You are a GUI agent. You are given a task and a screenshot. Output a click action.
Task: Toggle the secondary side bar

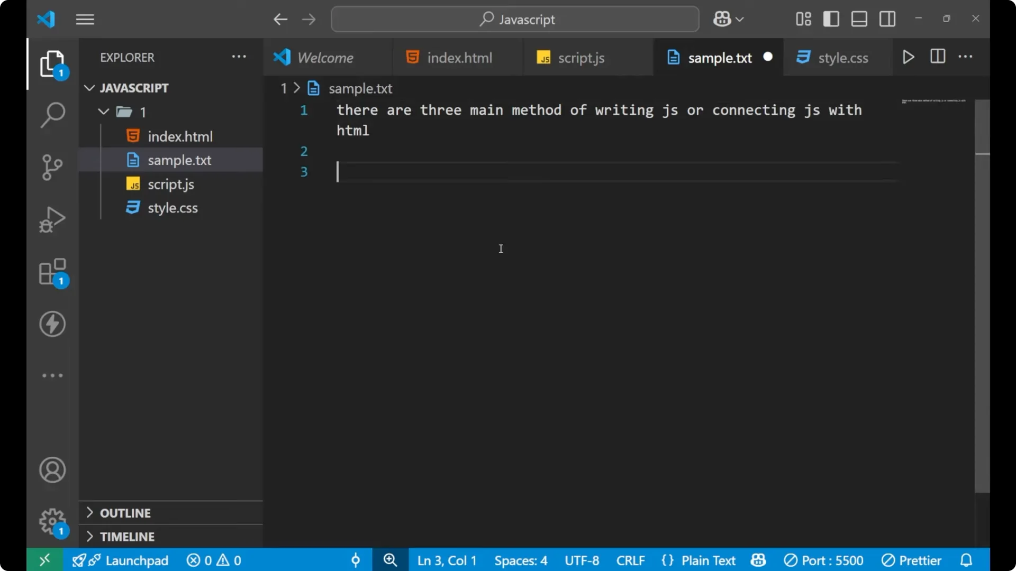887,19
